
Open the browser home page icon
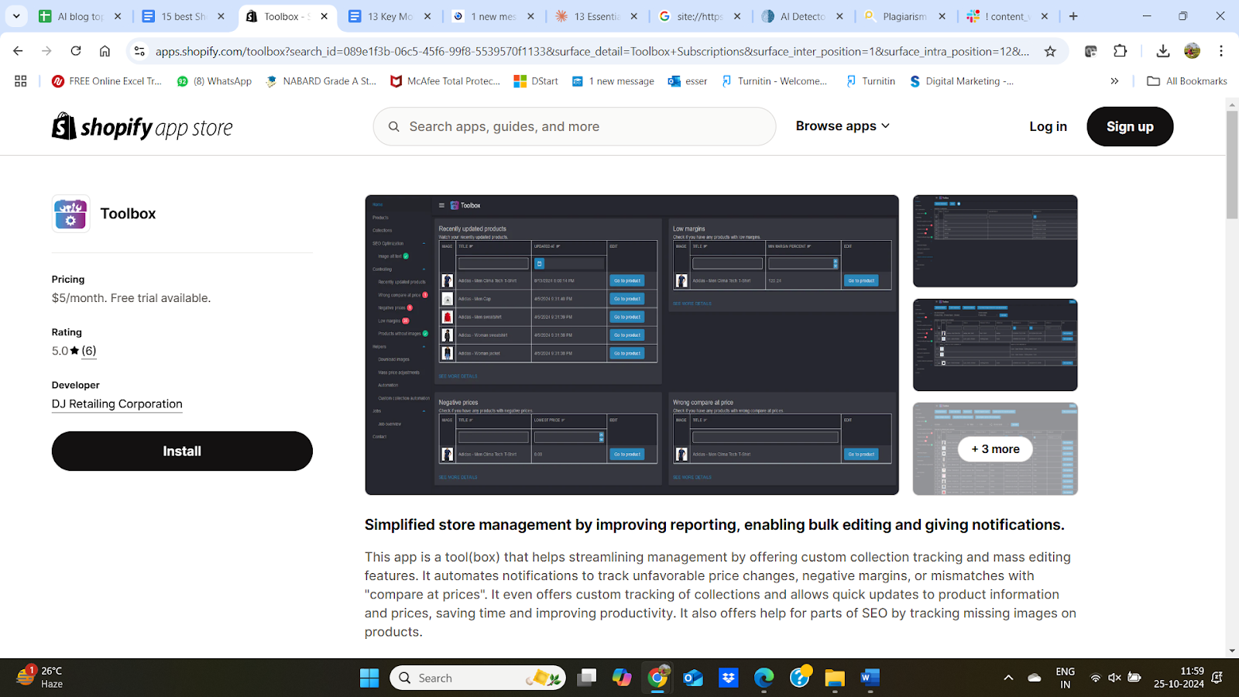click(x=105, y=51)
